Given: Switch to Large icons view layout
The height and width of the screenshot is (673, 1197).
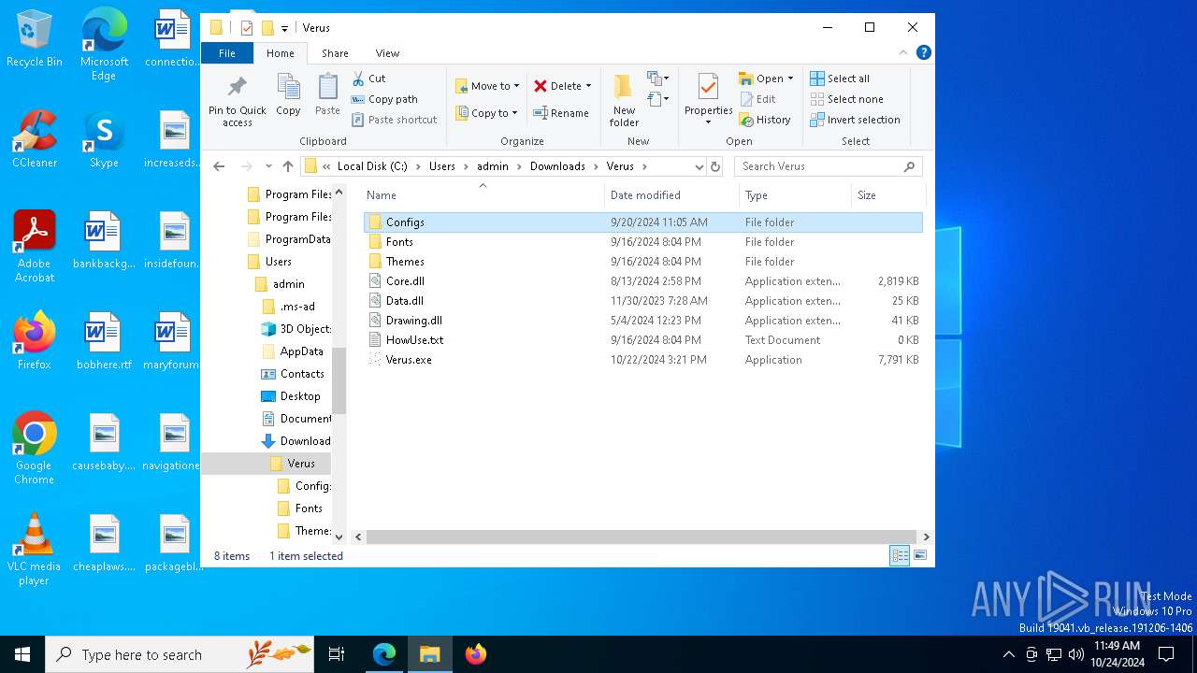Looking at the screenshot, I should point(920,556).
